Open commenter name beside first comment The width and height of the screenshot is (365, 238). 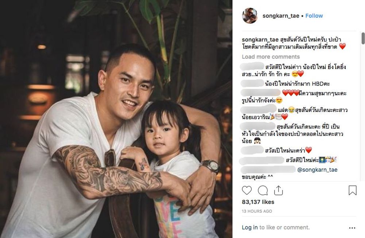tap(252, 66)
